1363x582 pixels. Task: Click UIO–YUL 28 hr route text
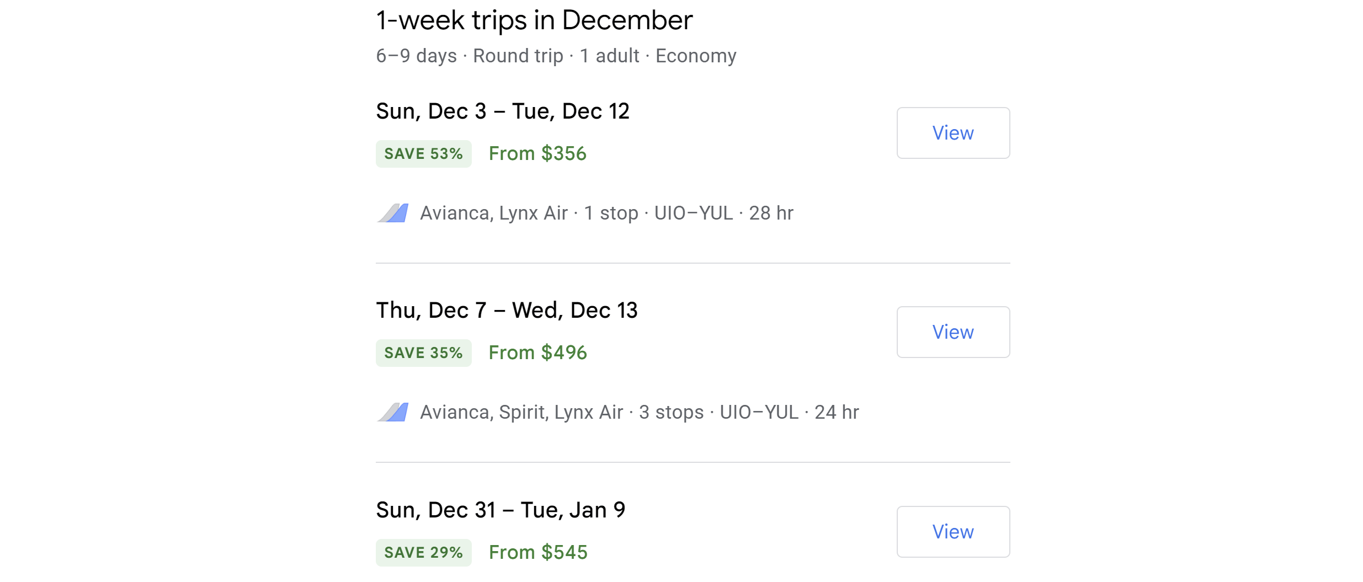click(x=723, y=213)
